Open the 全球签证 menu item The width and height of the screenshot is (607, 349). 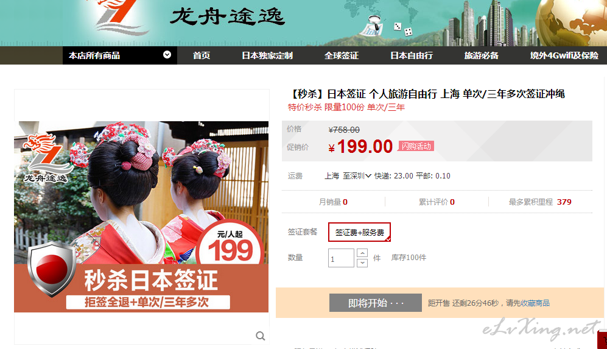[342, 55]
